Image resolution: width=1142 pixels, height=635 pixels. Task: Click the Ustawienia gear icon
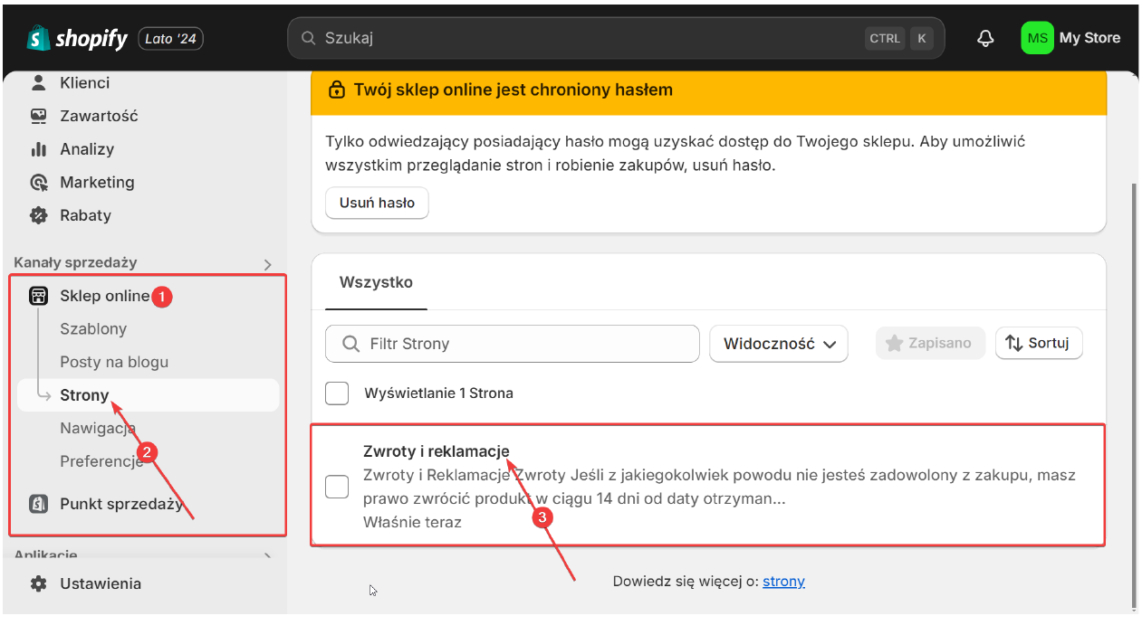click(x=38, y=583)
